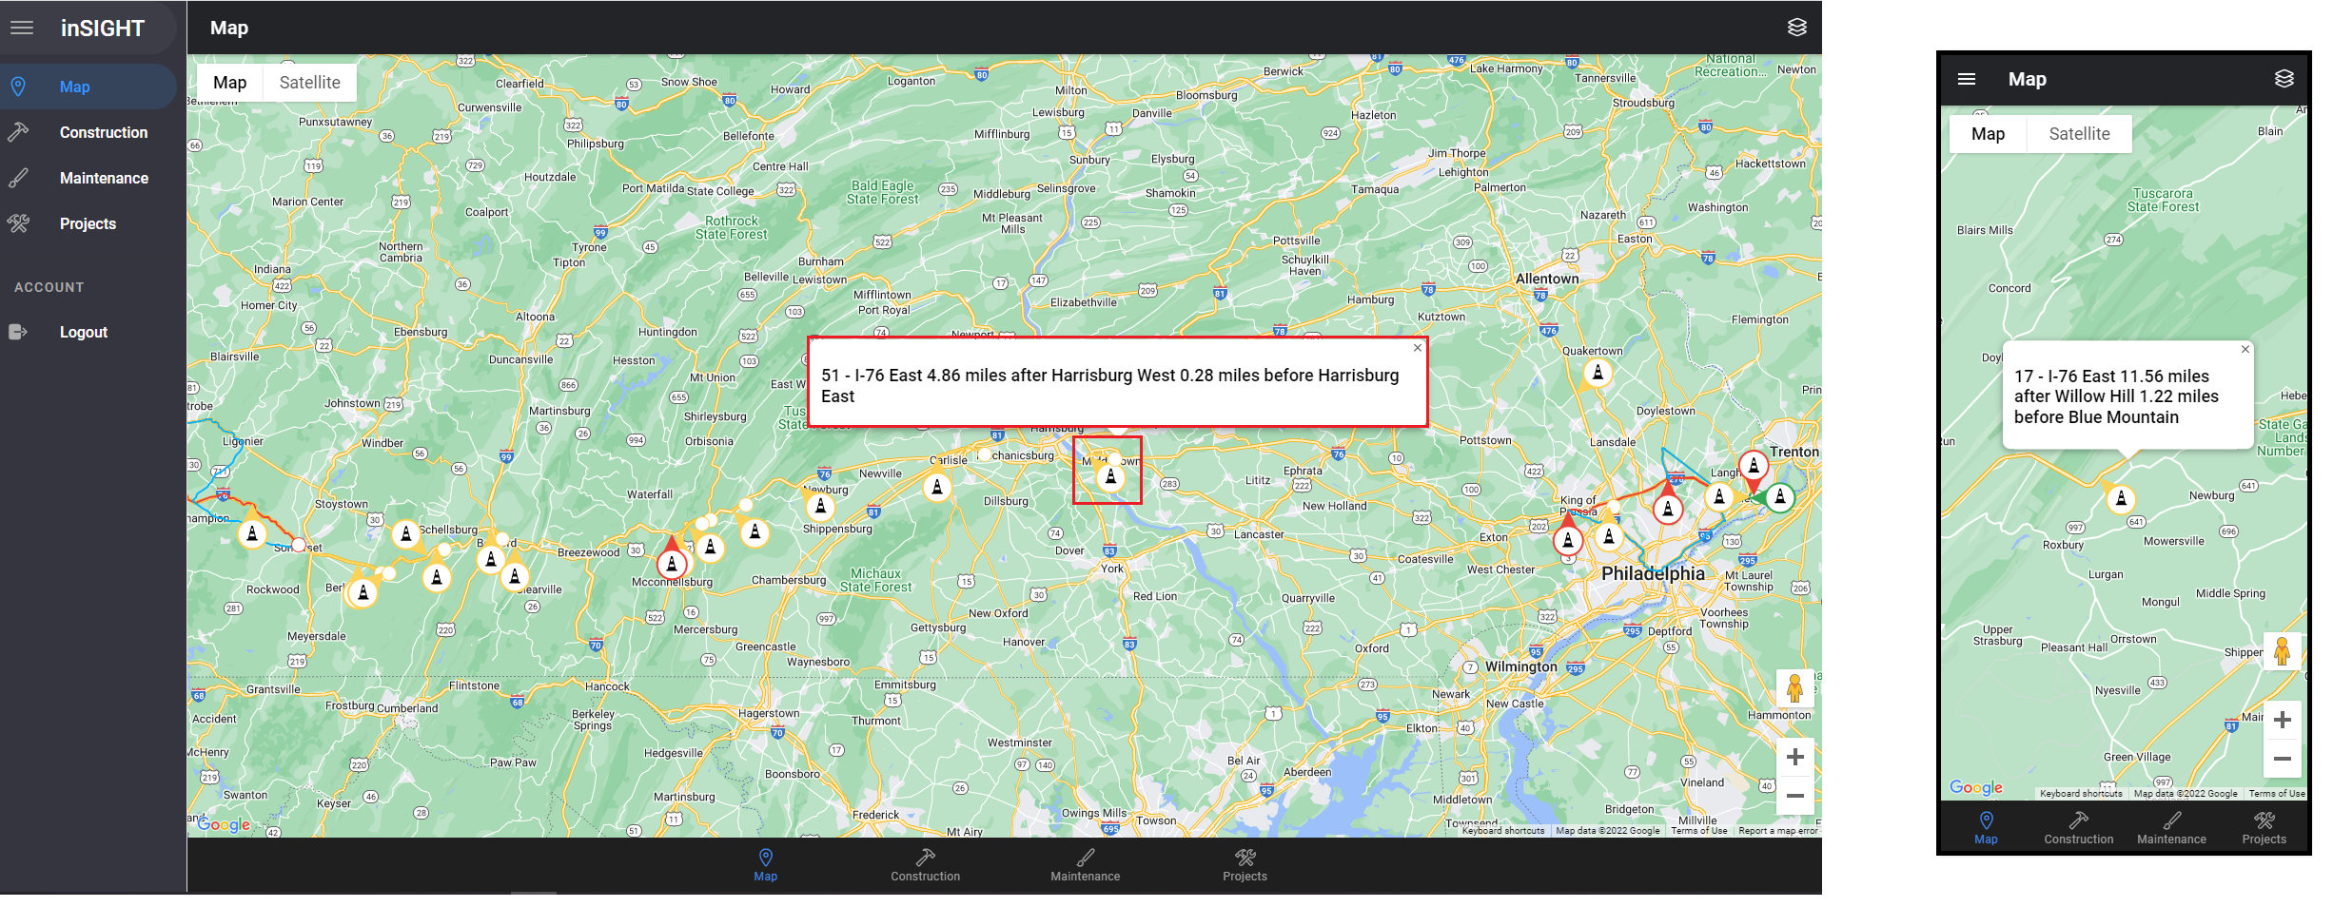2333x907 pixels.
Task: Select Construction tab in mobile bottom bar
Action: (x=2079, y=827)
